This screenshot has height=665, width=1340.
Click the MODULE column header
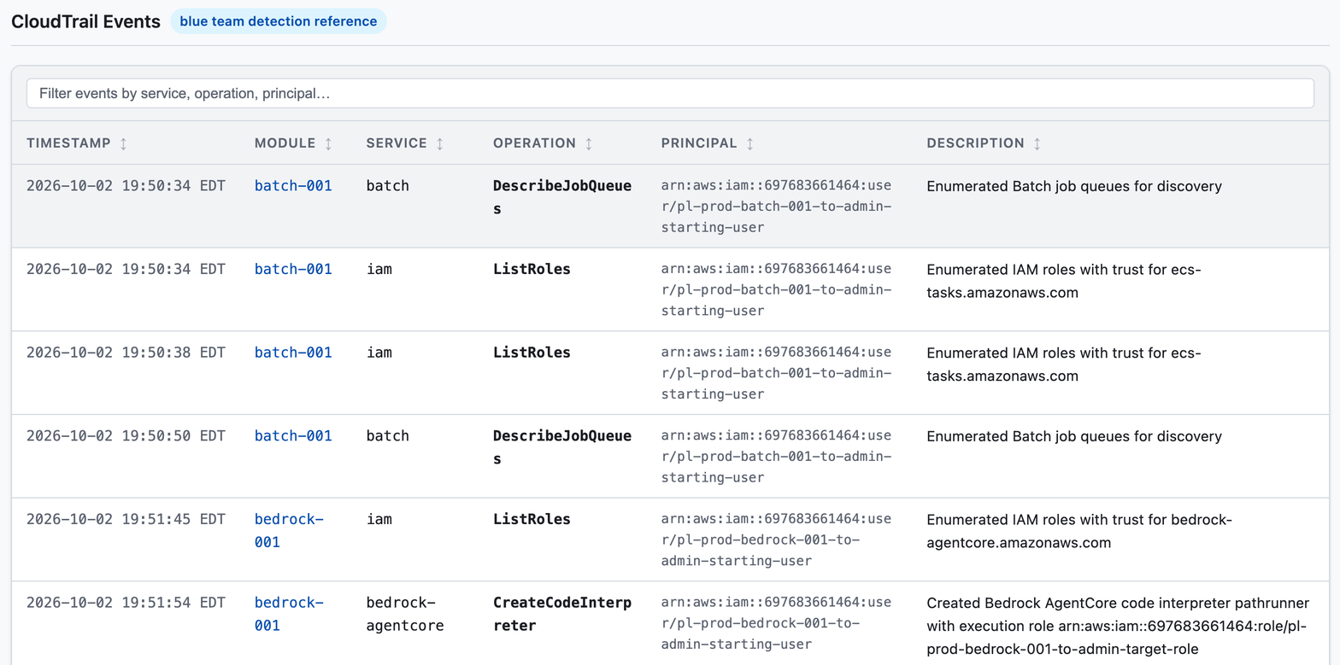coord(293,143)
